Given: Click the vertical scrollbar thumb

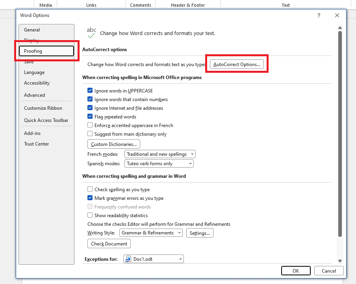Looking at the screenshot, I should pos(340,134).
